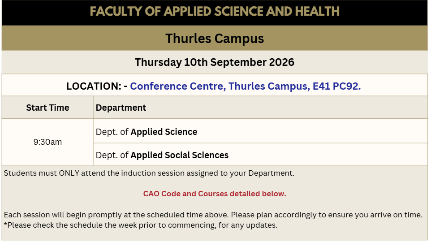Click the bold Applied Social Sciences name

(180, 155)
